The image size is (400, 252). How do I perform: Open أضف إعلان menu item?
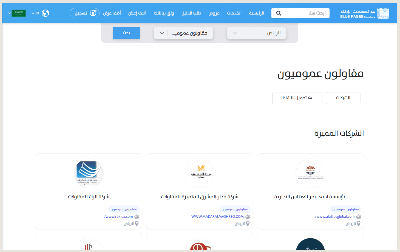tap(137, 13)
